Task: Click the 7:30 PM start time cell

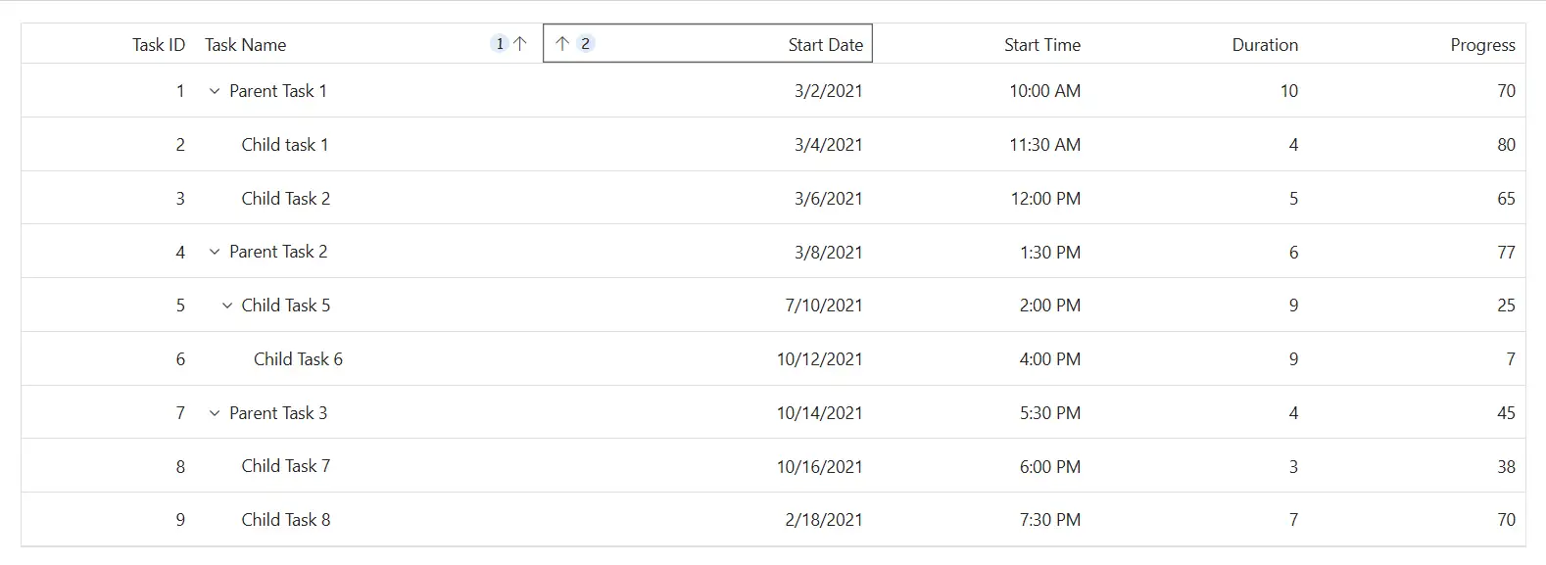Action: pos(982,520)
